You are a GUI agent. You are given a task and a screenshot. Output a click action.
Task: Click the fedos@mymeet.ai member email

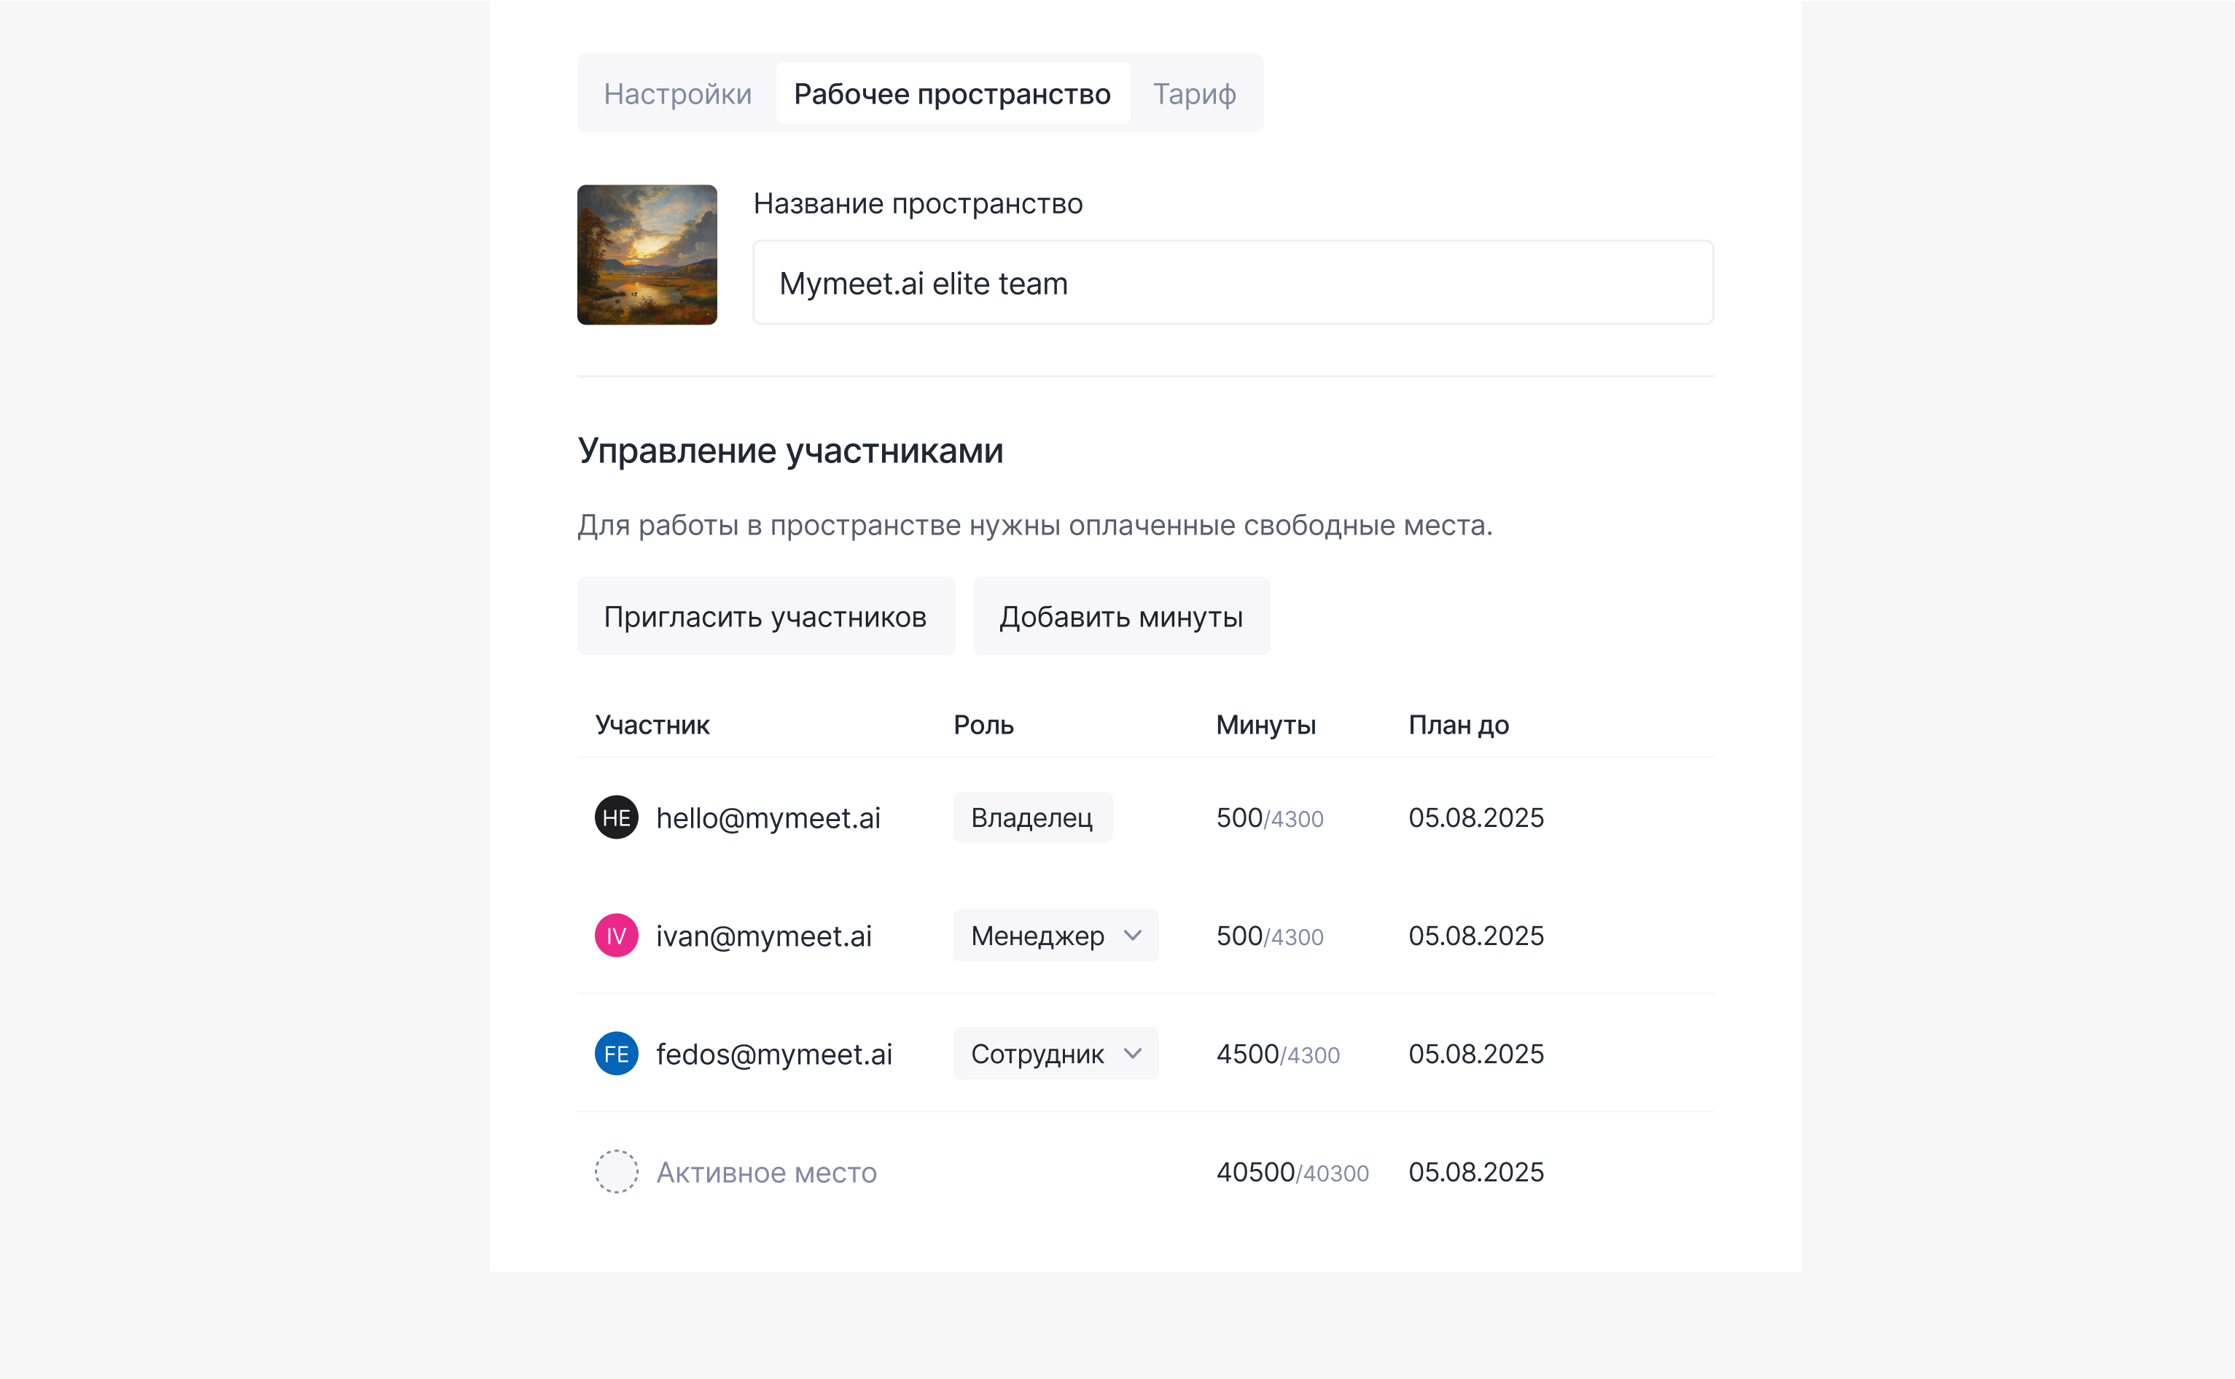point(773,1054)
